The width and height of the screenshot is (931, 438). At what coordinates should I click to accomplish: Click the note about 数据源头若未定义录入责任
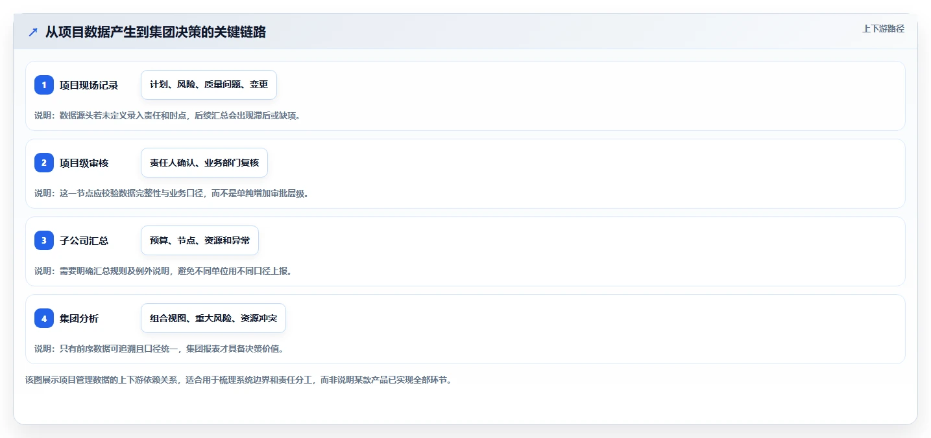pos(169,115)
